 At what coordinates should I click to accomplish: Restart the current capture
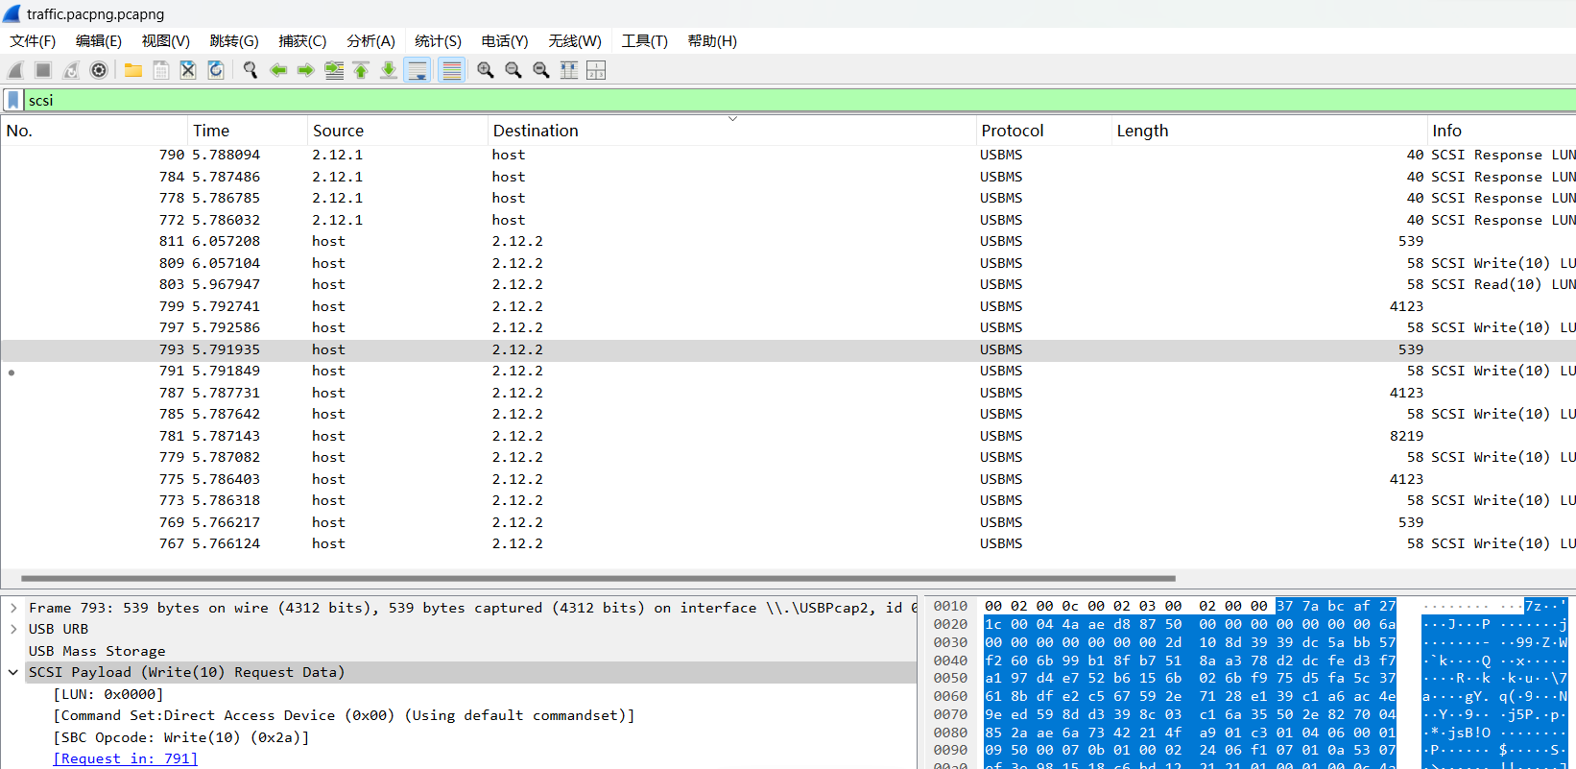click(x=71, y=70)
